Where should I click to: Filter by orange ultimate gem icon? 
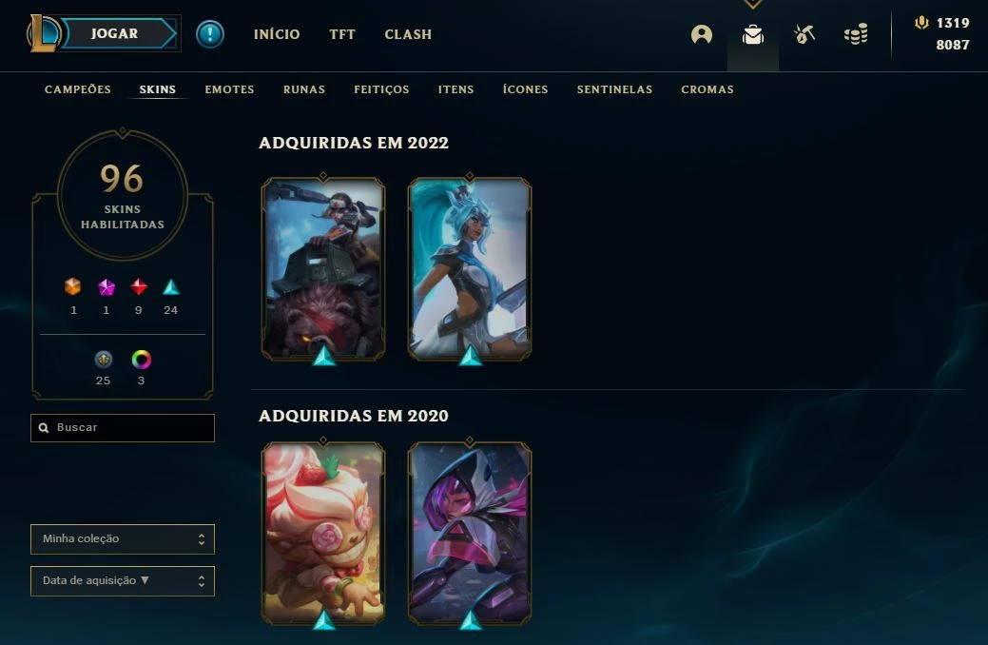click(x=73, y=287)
